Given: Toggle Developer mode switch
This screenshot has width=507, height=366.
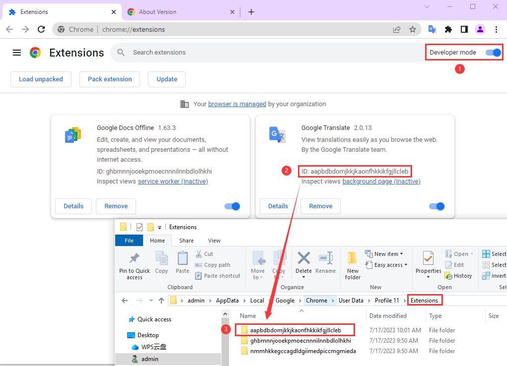Looking at the screenshot, I should tap(494, 53).
